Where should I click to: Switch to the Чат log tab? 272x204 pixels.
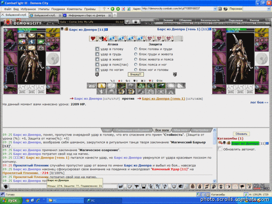tap(107, 130)
